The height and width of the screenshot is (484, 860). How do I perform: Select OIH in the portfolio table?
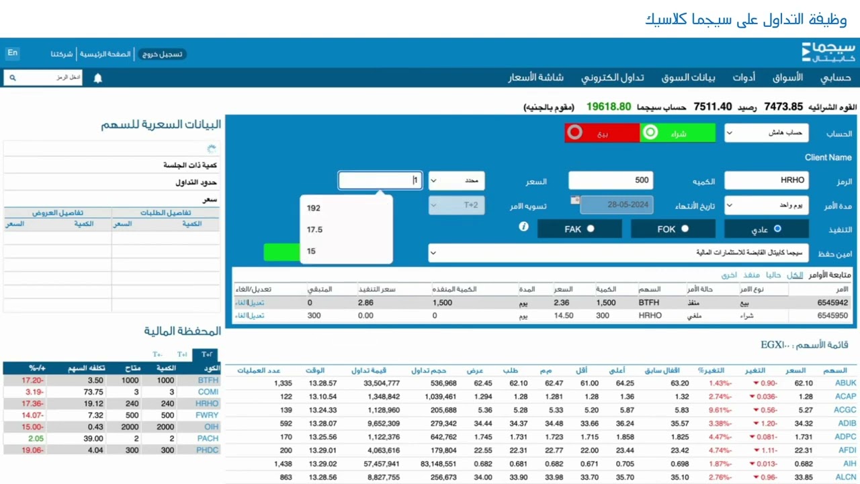point(212,427)
